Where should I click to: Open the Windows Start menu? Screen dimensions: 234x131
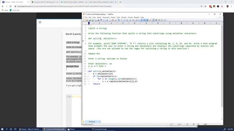(x=2, y=129)
